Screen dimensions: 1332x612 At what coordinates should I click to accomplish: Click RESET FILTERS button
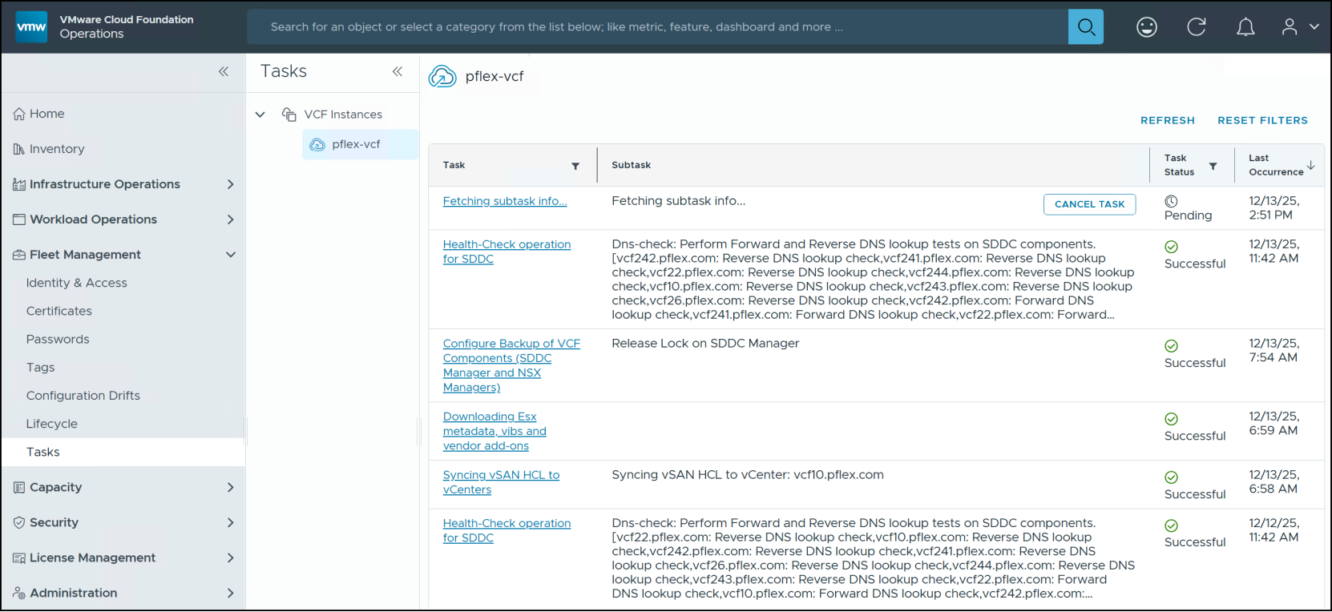(x=1262, y=120)
